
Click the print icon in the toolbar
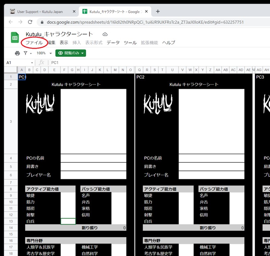click(x=18, y=53)
